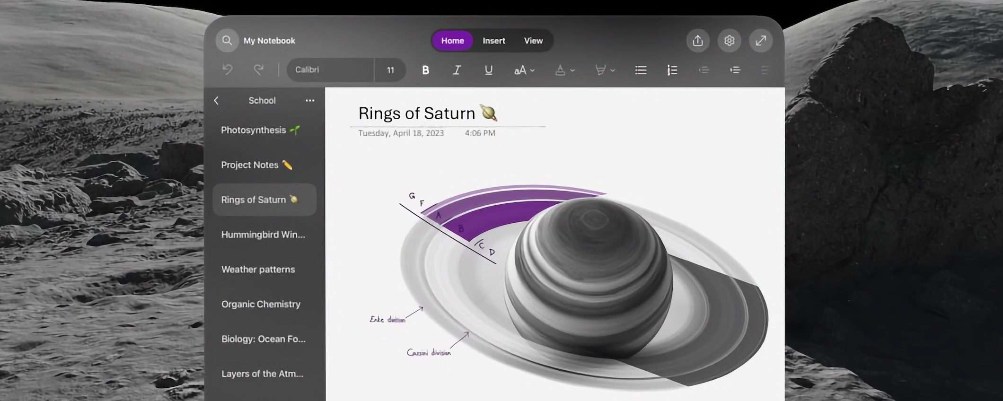Open the Hummingbird Win... page
Viewport: 1003px width, 401px height.
pyautogui.click(x=264, y=234)
